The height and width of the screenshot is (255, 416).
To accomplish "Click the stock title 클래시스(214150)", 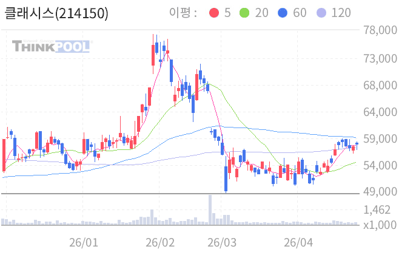I will click(56, 13).
